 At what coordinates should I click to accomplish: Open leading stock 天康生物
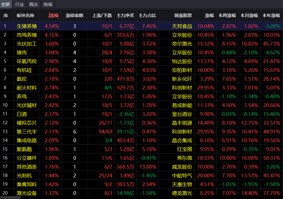182,184
